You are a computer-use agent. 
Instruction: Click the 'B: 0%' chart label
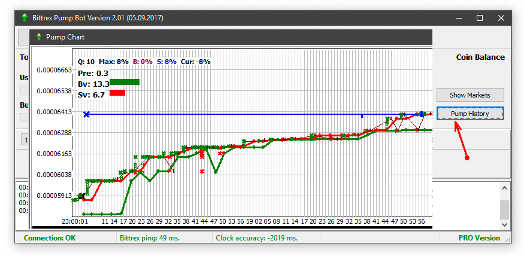143,62
